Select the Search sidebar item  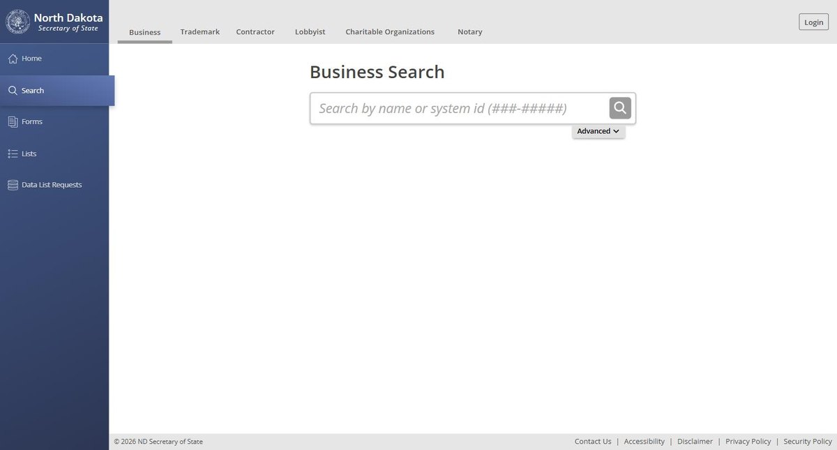coord(57,91)
